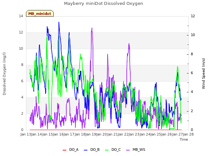Image resolution: width=208 pixels, height=156 pixels.
Task: Click the Jan 19 x-axis tick label
Action: pyautogui.click(x=91, y=134)
